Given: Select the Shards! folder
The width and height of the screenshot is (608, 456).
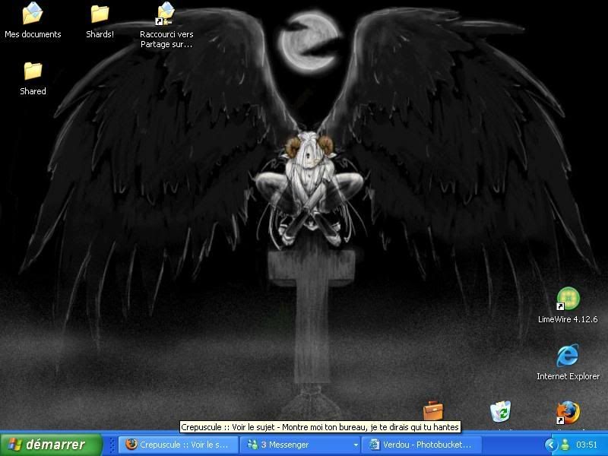Looking at the screenshot, I should [100, 21].
